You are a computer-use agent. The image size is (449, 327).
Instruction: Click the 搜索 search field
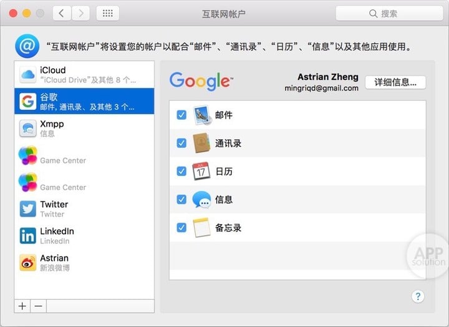[389, 14]
